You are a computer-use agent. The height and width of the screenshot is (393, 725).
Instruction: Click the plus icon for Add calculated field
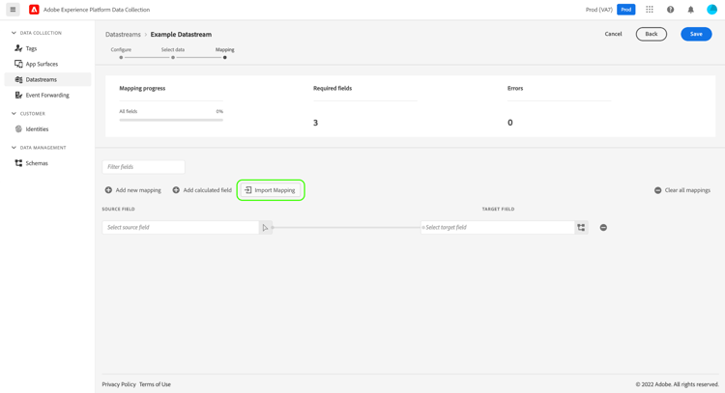point(176,190)
